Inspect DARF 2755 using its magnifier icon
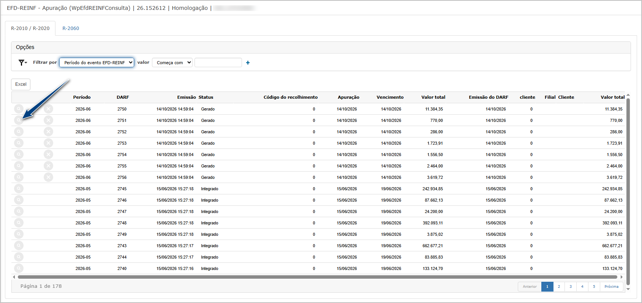 pyautogui.click(x=19, y=166)
